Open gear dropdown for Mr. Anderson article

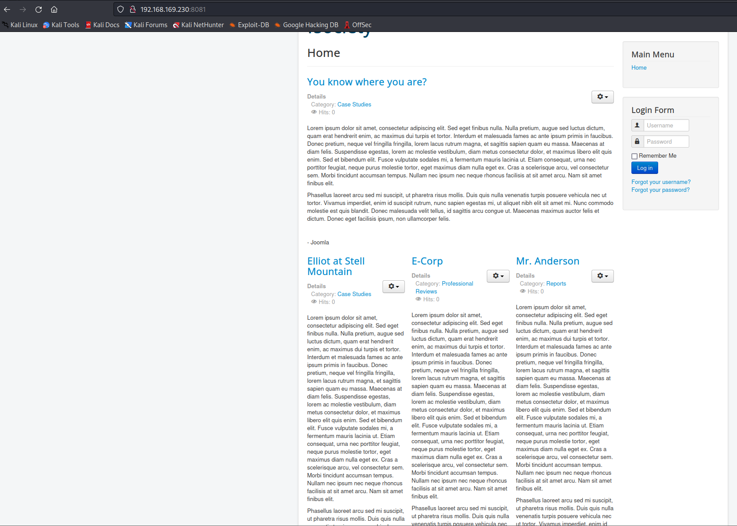(602, 276)
